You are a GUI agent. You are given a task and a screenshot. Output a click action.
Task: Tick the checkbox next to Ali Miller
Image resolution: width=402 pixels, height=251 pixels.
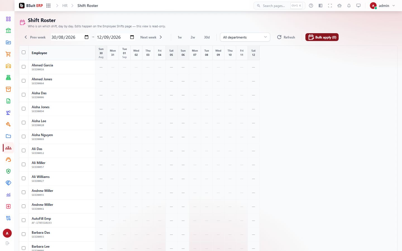point(24,165)
